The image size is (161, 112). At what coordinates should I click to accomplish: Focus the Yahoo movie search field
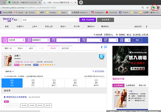(50, 20)
